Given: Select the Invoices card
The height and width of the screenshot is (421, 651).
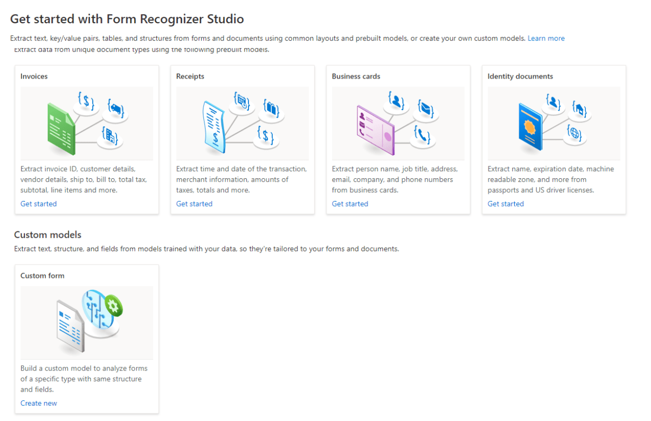Looking at the screenshot, I should [87, 76].
